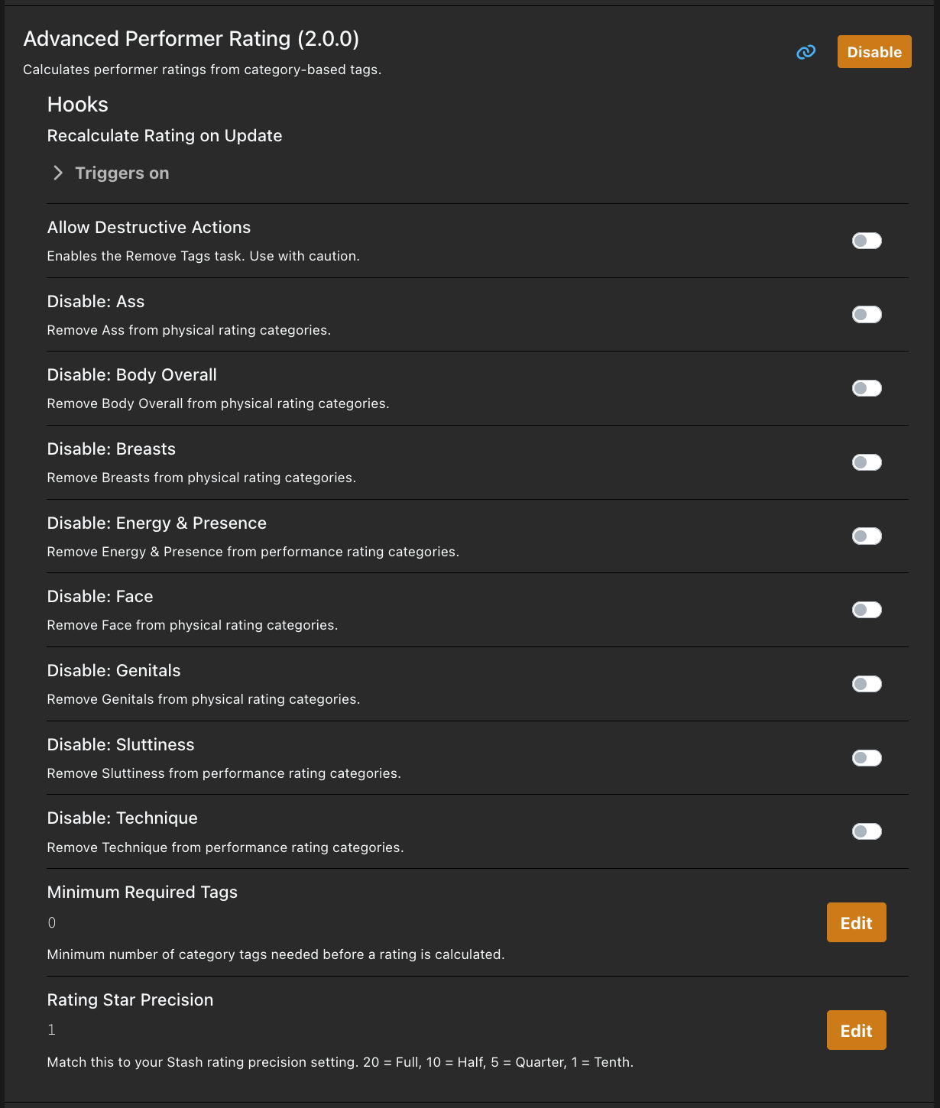The height and width of the screenshot is (1108, 940).
Task: Toggle Allow Destructive Actions switch
Action: pos(867,241)
